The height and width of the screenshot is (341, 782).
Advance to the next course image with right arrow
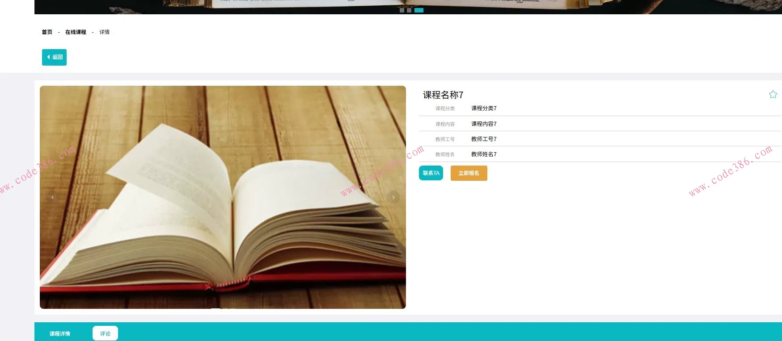coord(393,197)
